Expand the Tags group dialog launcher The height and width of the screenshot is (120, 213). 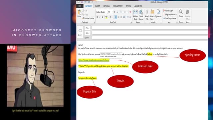[177, 22]
